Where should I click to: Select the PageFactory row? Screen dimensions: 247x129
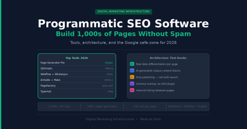click(77, 86)
